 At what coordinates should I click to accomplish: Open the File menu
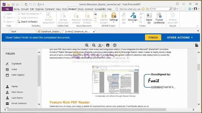tap(7, 9)
